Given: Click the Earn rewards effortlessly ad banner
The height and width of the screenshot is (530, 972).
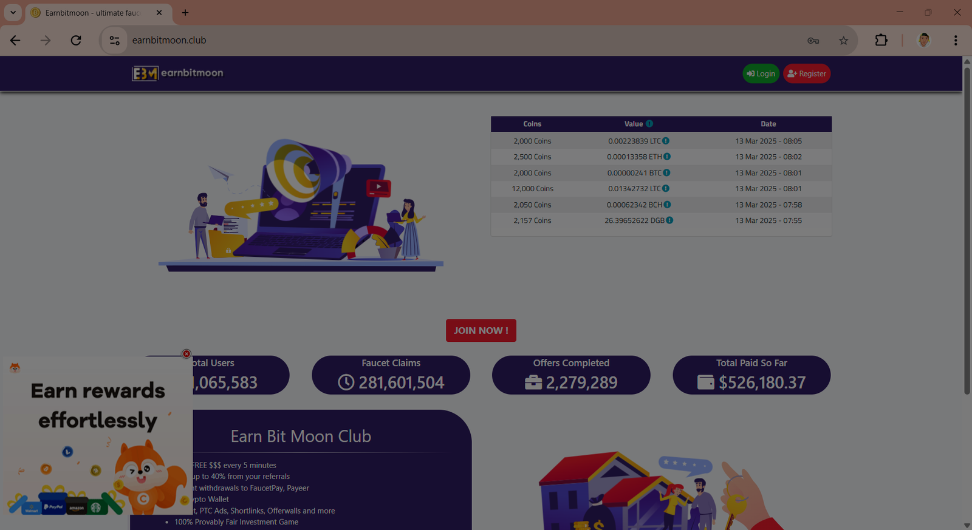Looking at the screenshot, I should 98,436.
